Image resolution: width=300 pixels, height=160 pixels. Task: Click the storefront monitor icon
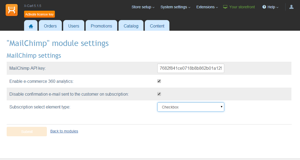[225, 7]
